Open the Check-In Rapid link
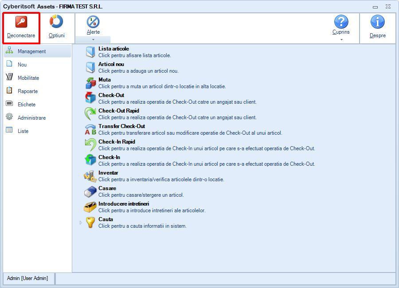This screenshot has width=399, height=288. coord(117,142)
